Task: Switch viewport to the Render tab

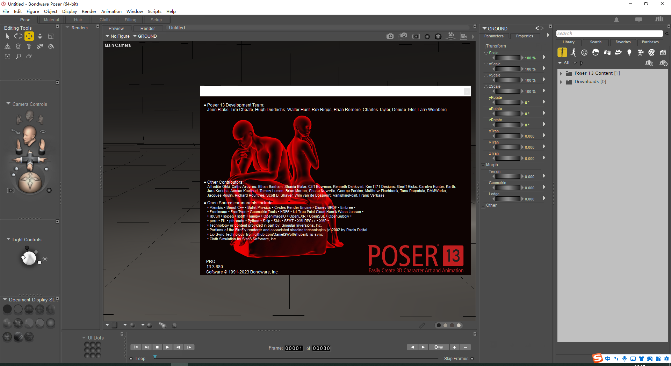Action: [147, 28]
